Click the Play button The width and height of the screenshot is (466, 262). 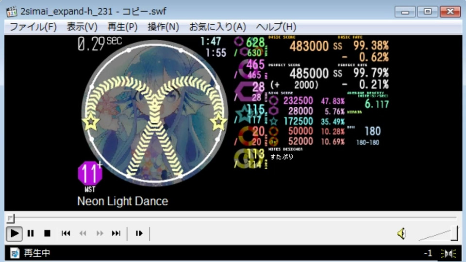(x=14, y=233)
